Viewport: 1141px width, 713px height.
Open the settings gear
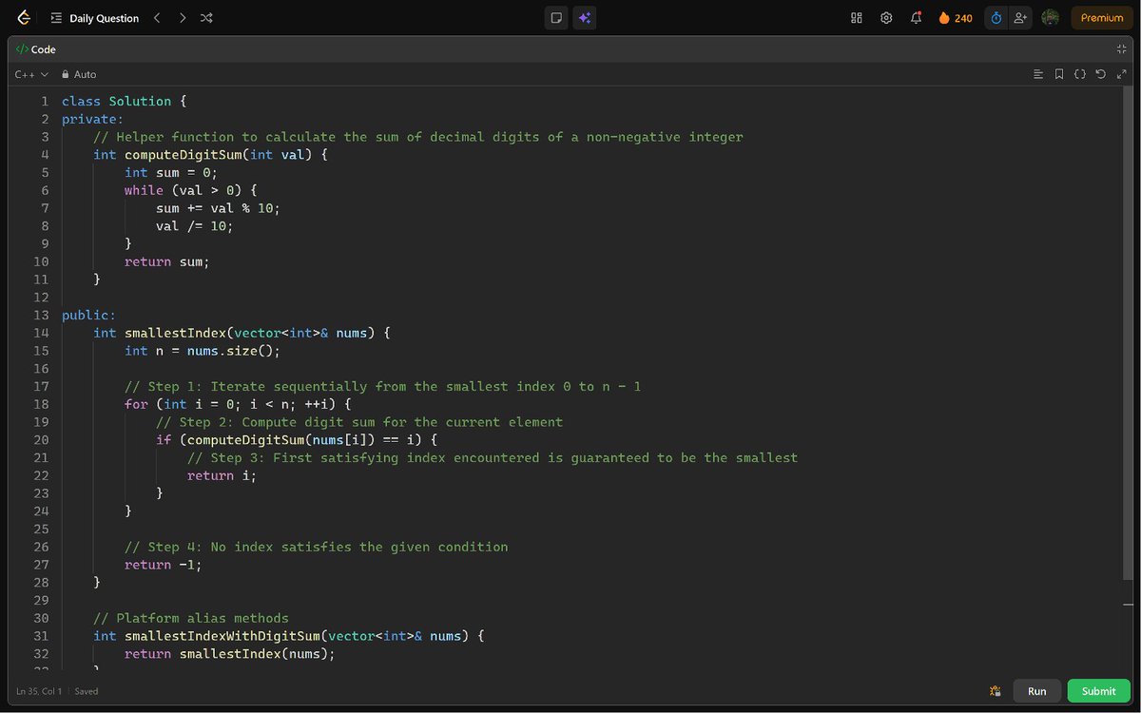(886, 18)
